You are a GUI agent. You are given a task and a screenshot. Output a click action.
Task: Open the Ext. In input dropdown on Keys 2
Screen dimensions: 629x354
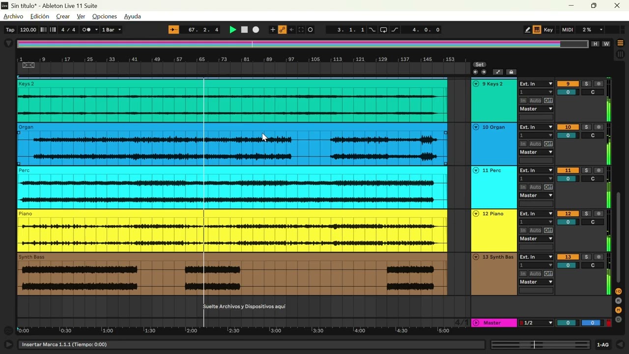[x=536, y=84]
